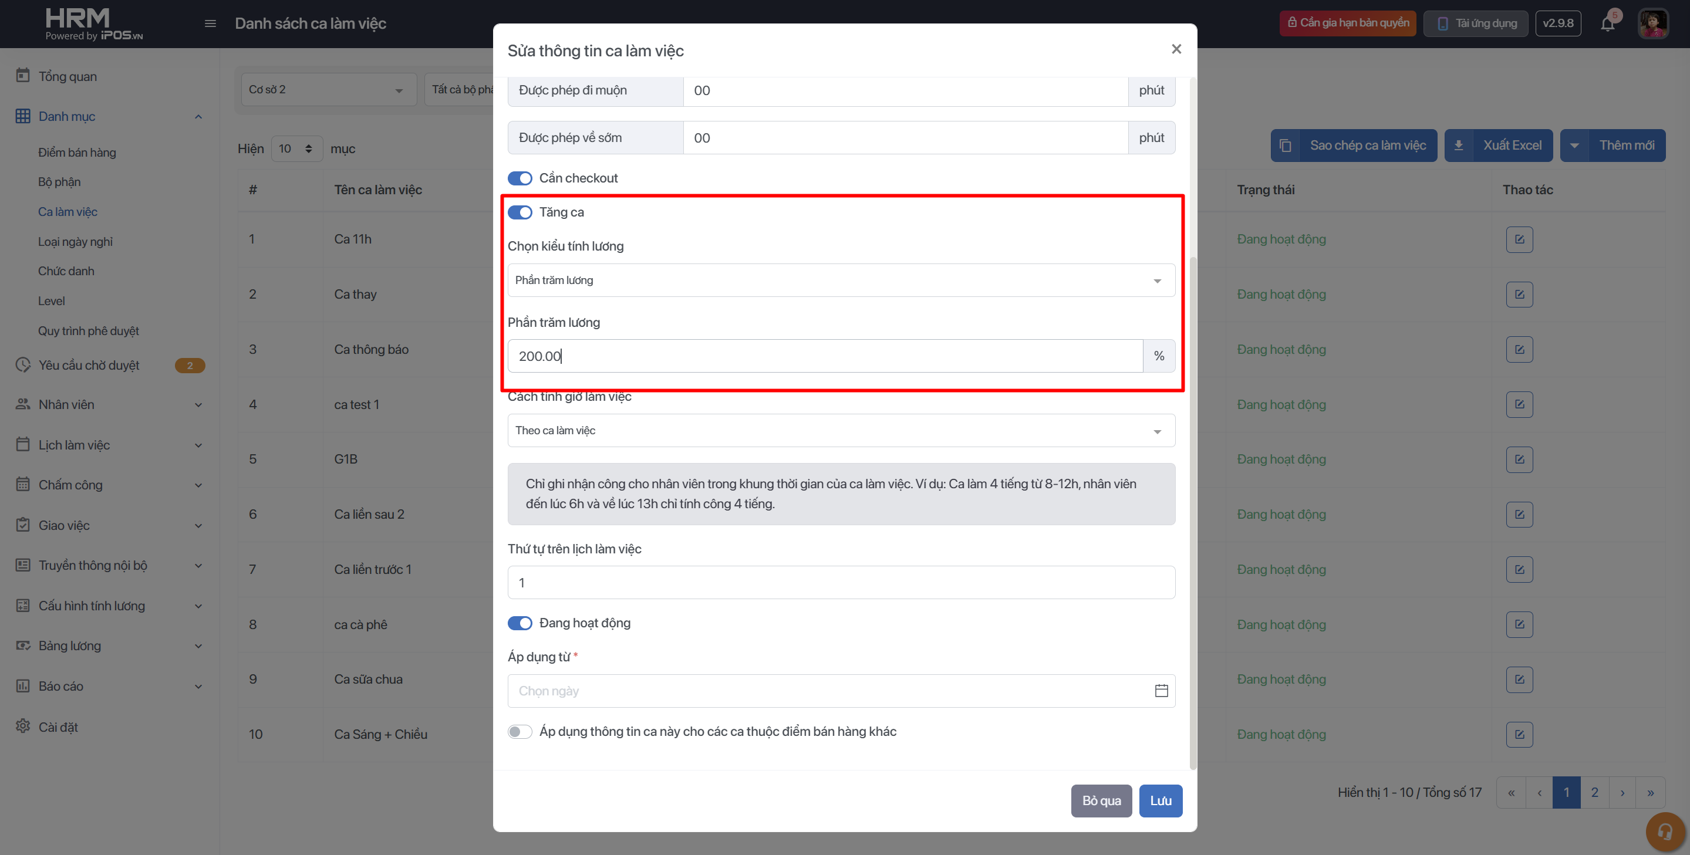Enable apply shift info to other outlets toggle
This screenshot has width=1690, height=855.
click(520, 732)
